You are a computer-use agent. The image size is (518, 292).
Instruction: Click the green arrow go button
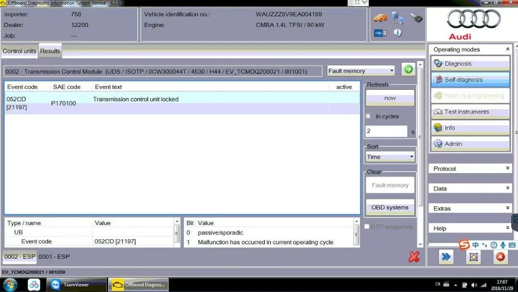408,69
